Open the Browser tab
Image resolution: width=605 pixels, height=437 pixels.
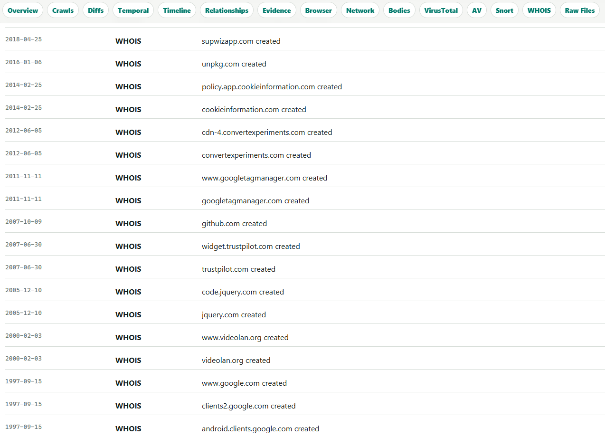319,10
